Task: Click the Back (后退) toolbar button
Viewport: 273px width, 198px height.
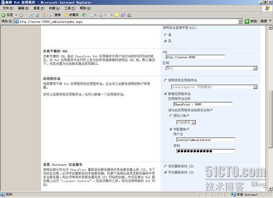Action: pyautogui.click(x=7, y=15)
